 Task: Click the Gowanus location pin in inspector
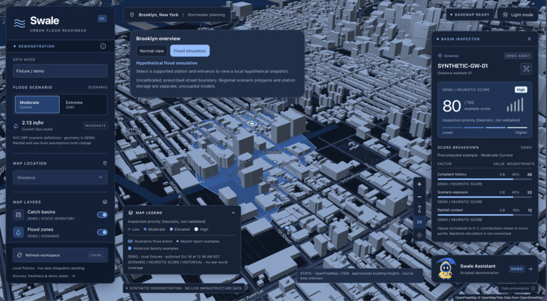click(x=440, y=56)
